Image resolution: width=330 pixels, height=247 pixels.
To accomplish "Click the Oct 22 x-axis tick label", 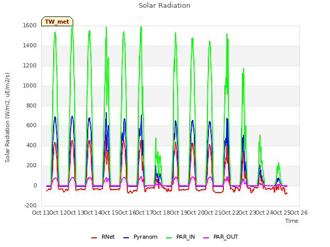I will [x=230, y=213].
